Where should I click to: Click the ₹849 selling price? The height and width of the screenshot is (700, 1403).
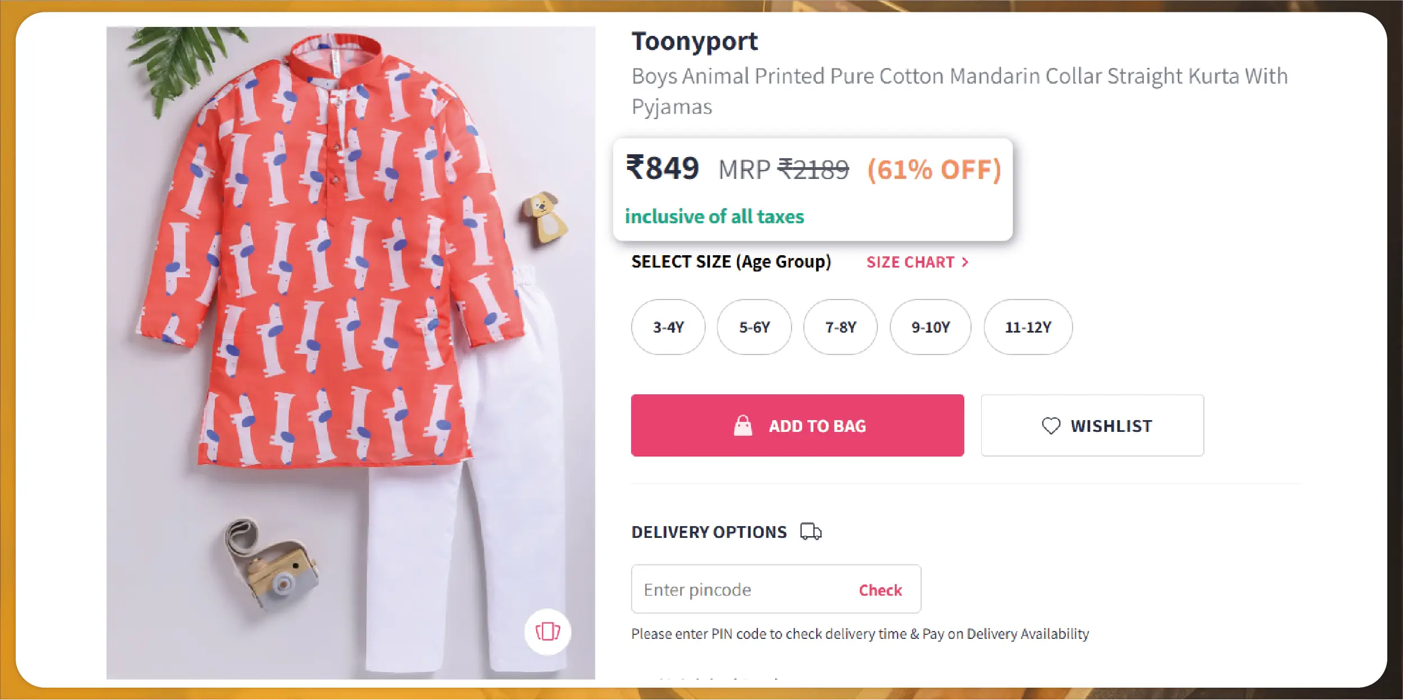pyautogui.click(x=663, y=168)
